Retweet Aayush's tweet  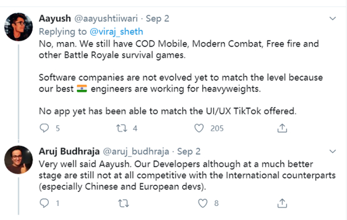pos(123,128)
